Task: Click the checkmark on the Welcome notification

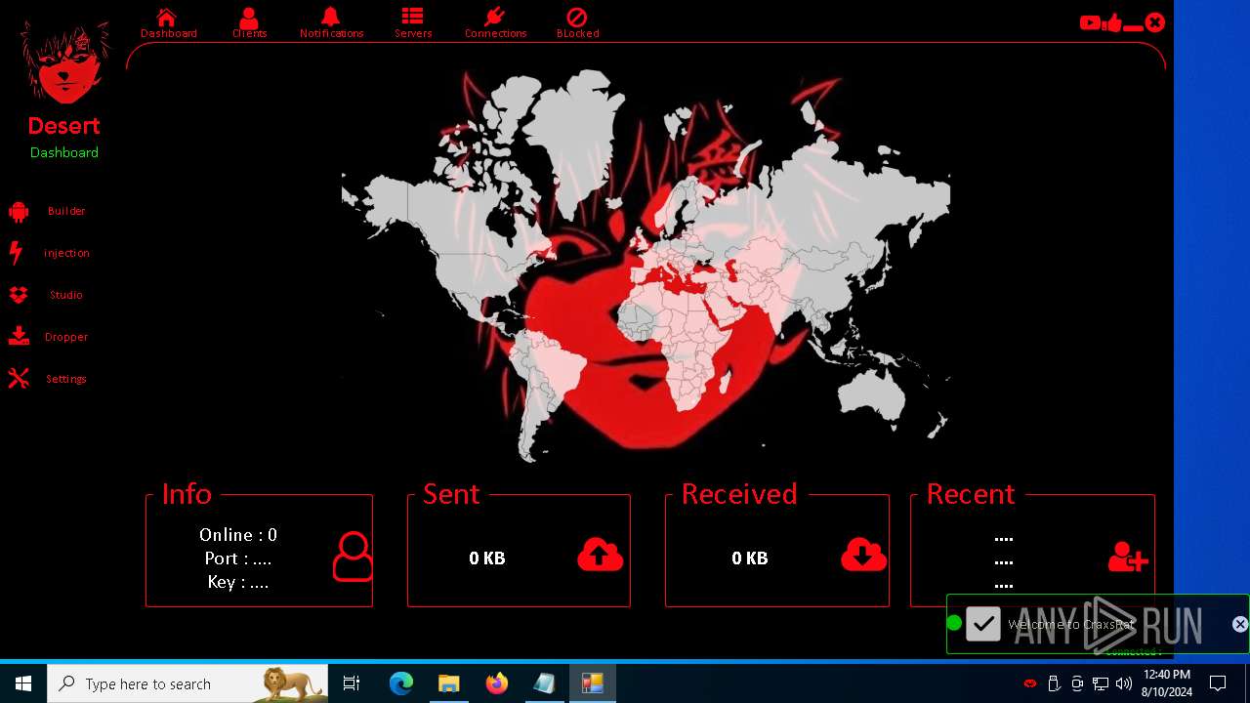Action: (x=983, y=624)
